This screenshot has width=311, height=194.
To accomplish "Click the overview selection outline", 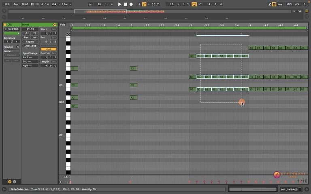I will [x=100, y=11].
